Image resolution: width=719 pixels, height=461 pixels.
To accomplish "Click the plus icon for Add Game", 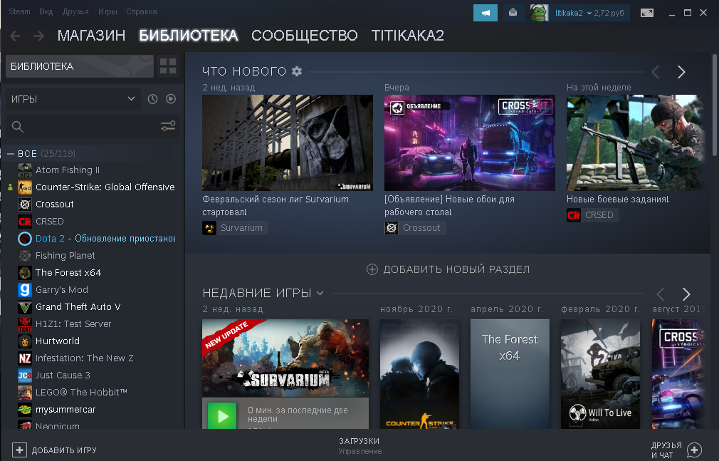I will point(19,450).
